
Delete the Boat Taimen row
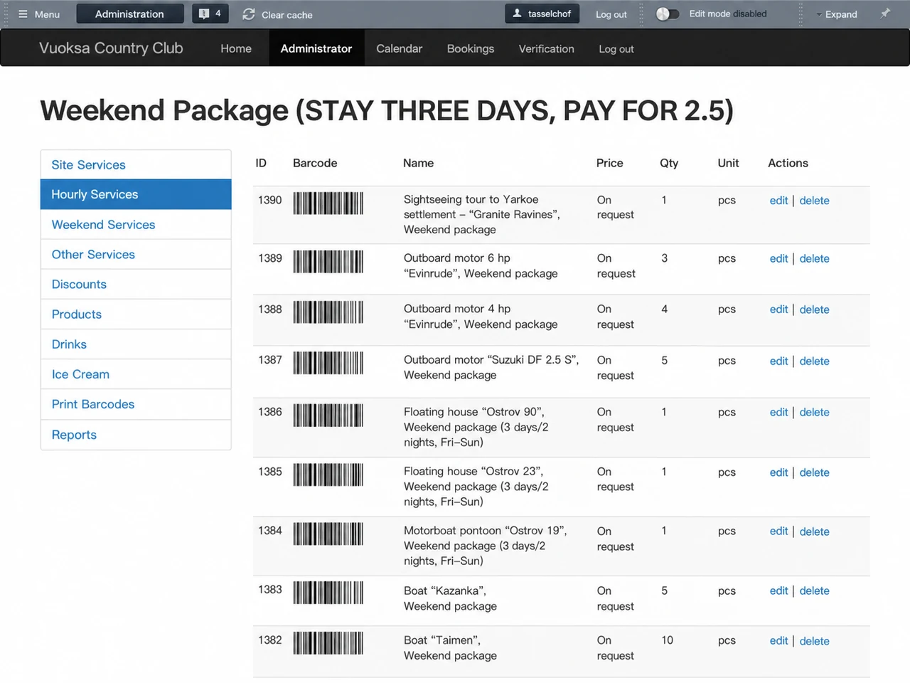[814, 641]
